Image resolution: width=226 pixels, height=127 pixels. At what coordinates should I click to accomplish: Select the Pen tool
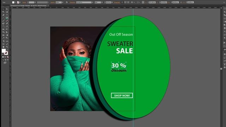tap(3, 15)
